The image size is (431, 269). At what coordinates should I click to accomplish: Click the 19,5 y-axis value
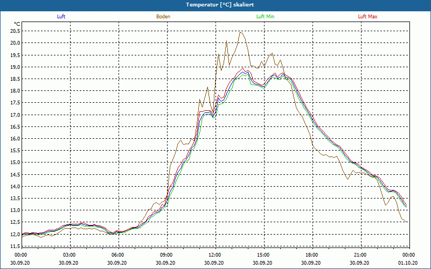tap(15, 55)
